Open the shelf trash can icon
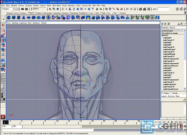This screenshot has width=187, height=135. coord(185,13)
